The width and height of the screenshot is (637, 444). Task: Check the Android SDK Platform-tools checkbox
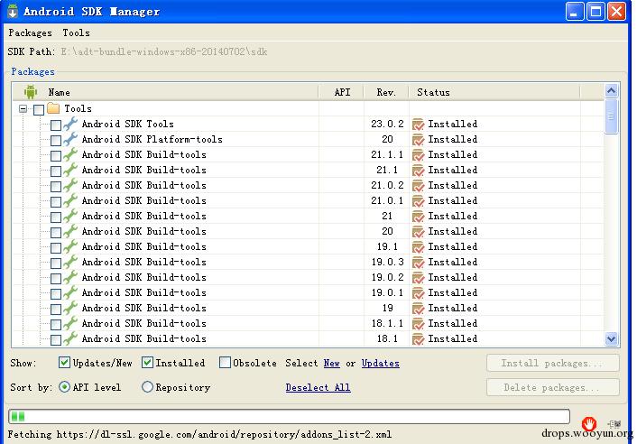click(x=56, y=140)
